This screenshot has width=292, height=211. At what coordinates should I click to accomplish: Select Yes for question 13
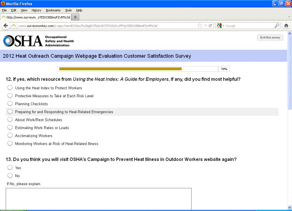pos(10,168)
